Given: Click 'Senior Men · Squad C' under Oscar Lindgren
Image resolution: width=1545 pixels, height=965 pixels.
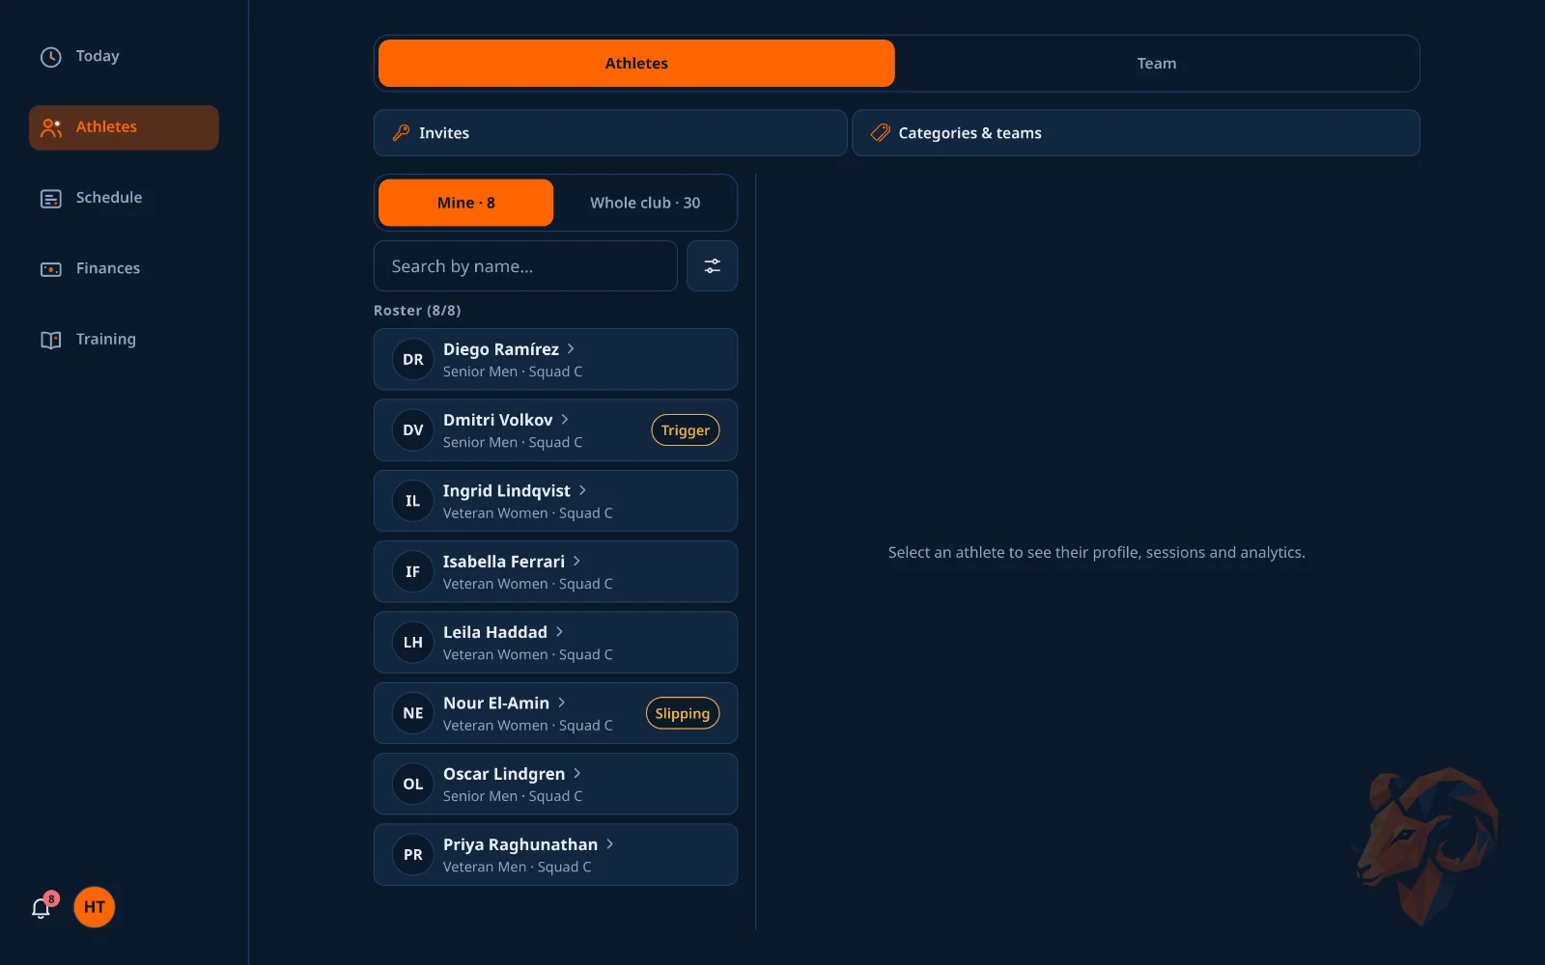Looking at the screenshot, I should (x=513, y=796).
